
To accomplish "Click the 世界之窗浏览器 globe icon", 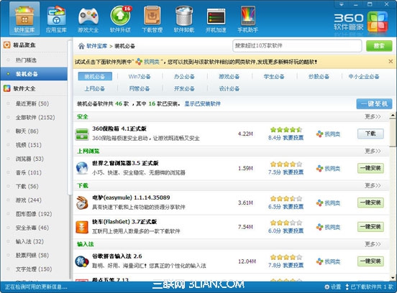I will point(82,168).
